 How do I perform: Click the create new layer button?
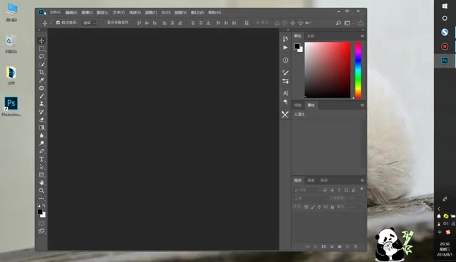(348, 246)
